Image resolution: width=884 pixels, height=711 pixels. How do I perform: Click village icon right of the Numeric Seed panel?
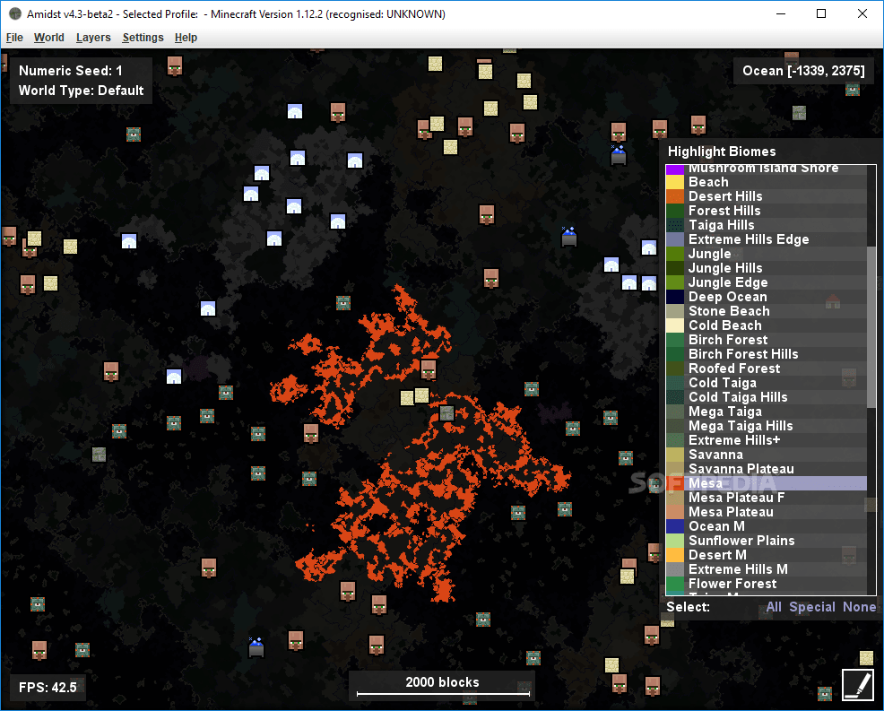[175, 66]
